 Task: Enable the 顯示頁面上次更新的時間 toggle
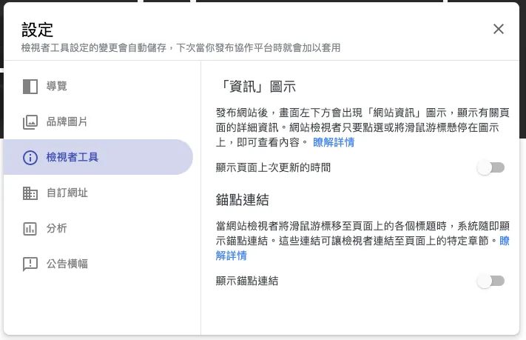pos(490,168)
